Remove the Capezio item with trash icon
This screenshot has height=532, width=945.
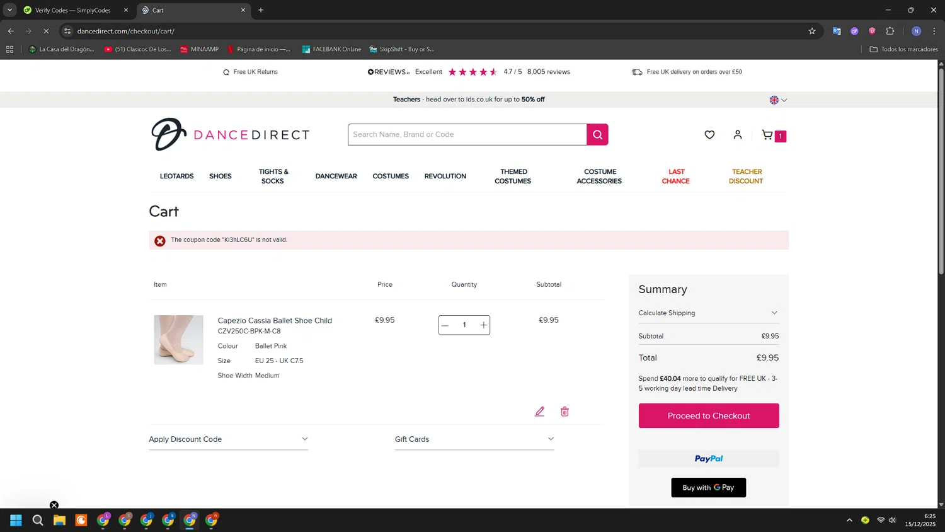coord(564,411)
